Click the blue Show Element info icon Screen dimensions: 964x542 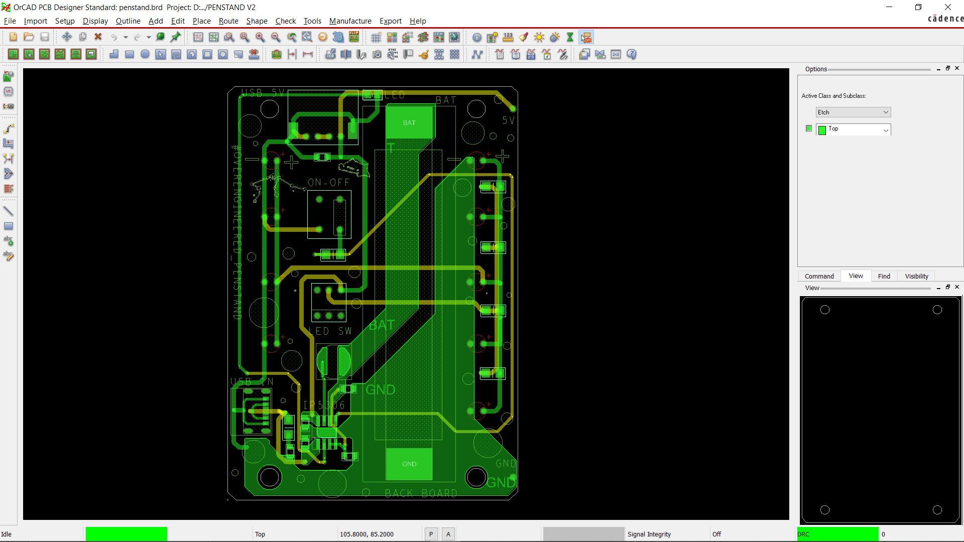click(x=477, y=37)
